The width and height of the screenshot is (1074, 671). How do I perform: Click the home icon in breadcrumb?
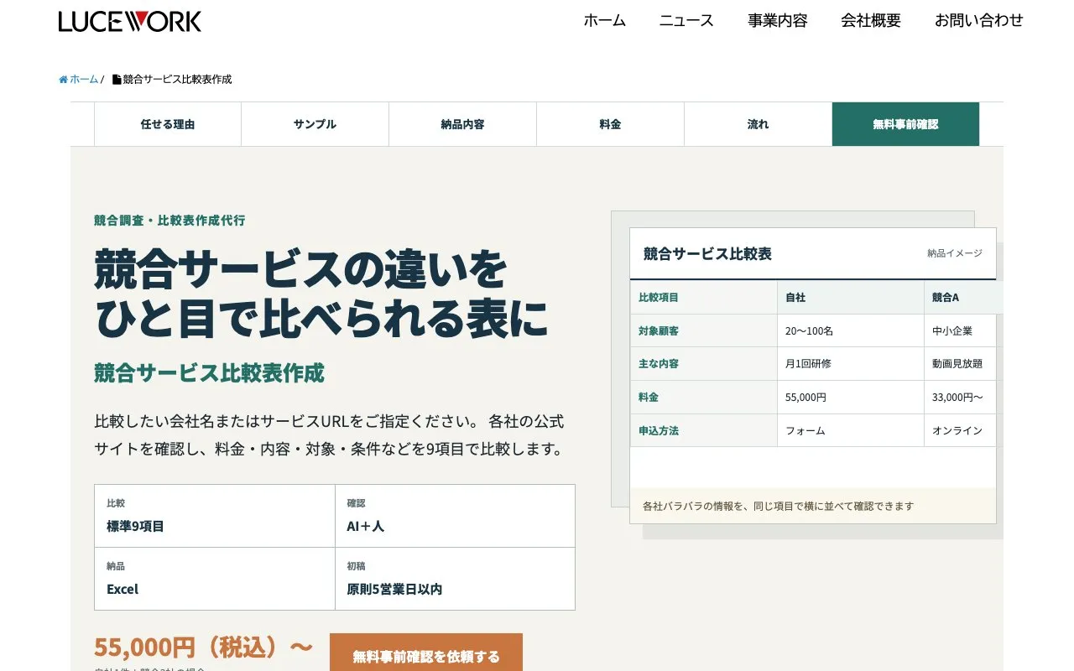pyautogui.click(x=63, y=80)
